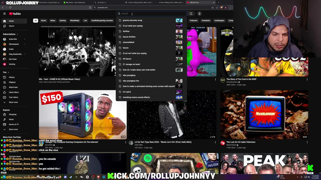Open Music under Explore
The height and width of the screenshot is (180, 321).
(x=14, y=119)
